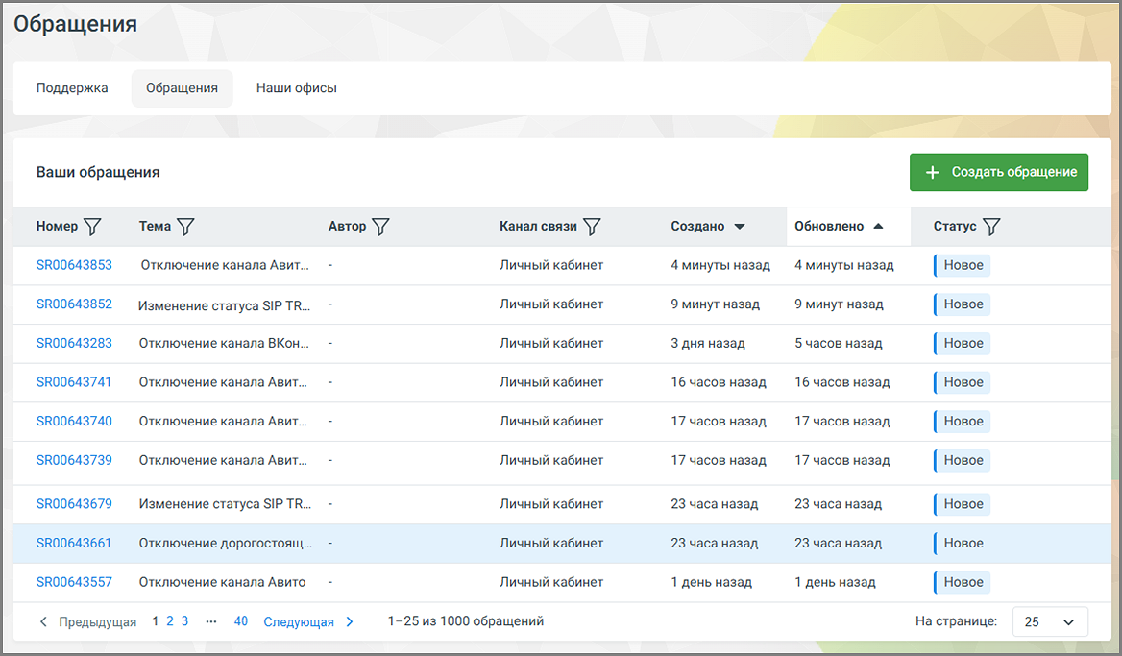Open request SR00643679
The width and height of the screenshot is (1122, 656).
[x=74, y=504]
